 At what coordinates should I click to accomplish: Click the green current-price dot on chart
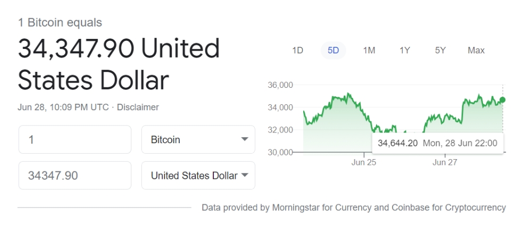coord(503,100)
